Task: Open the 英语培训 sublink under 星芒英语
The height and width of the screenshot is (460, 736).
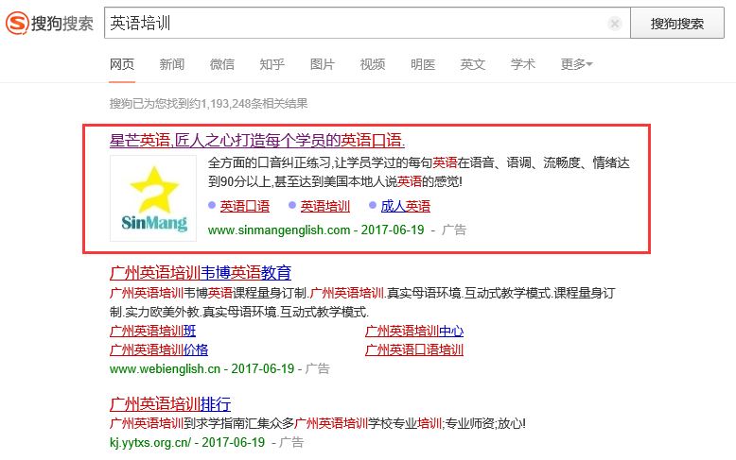Action: [x=324, y=206]
